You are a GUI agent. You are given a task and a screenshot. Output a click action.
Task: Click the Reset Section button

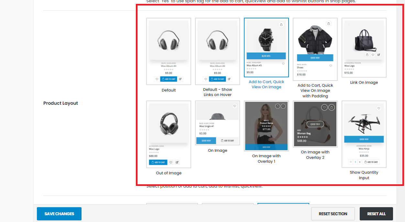click(333, 214)
